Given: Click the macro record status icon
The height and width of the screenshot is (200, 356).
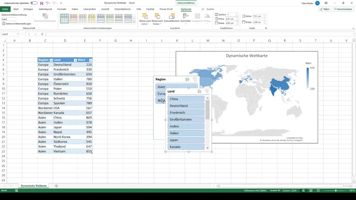Looking at the screenshot, I should click(x=16, y=191).
